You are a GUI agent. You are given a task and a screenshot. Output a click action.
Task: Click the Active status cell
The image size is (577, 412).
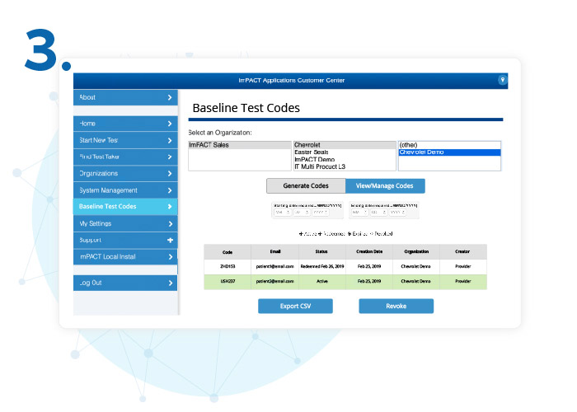pyautogui.click(x=322, y=282)
